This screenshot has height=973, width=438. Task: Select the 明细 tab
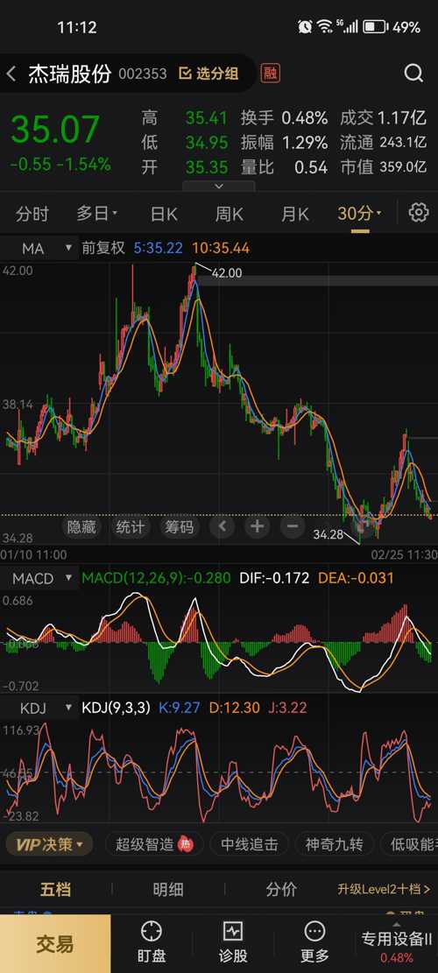click(x=168, y=889)
